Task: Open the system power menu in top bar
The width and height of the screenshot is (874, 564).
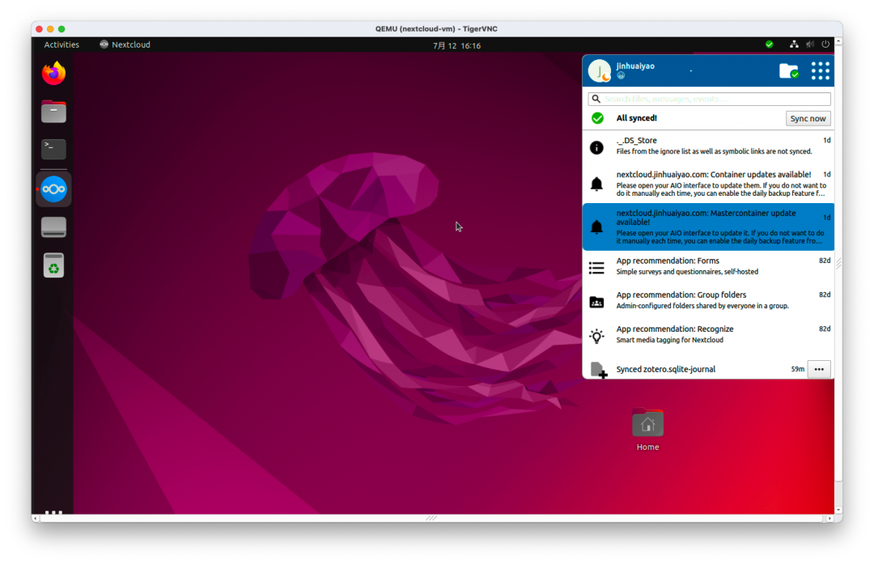Action: [825, 45]
